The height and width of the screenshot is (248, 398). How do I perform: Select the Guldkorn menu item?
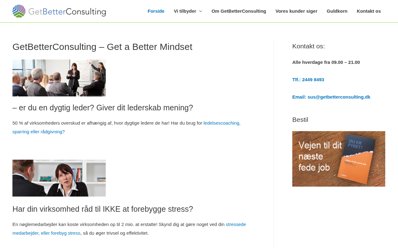[337, 11]
